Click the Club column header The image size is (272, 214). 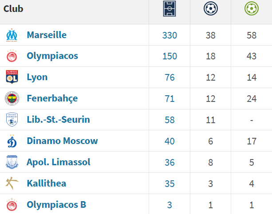(x=14, y=9)
